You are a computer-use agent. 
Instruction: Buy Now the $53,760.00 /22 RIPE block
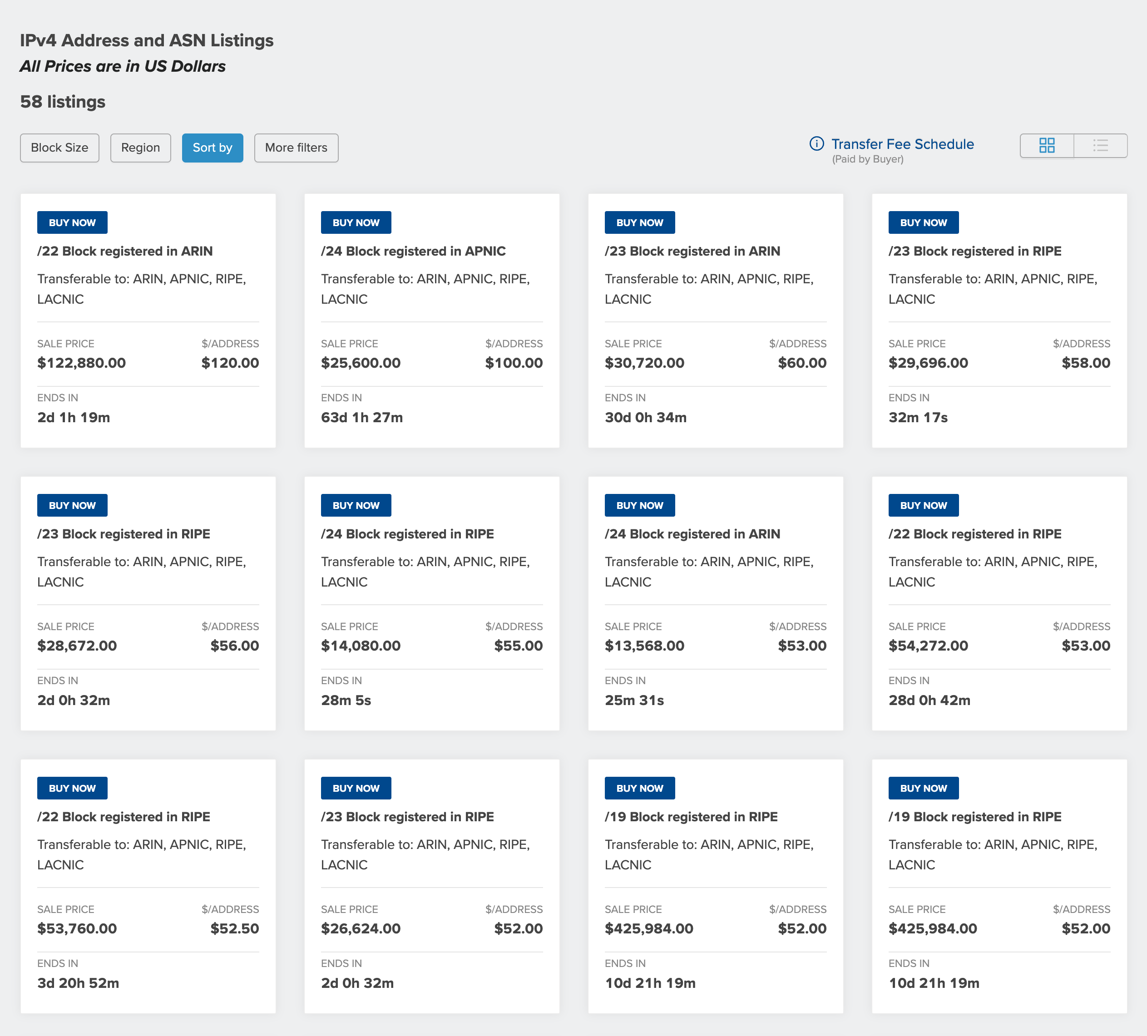tap(72, 788)
